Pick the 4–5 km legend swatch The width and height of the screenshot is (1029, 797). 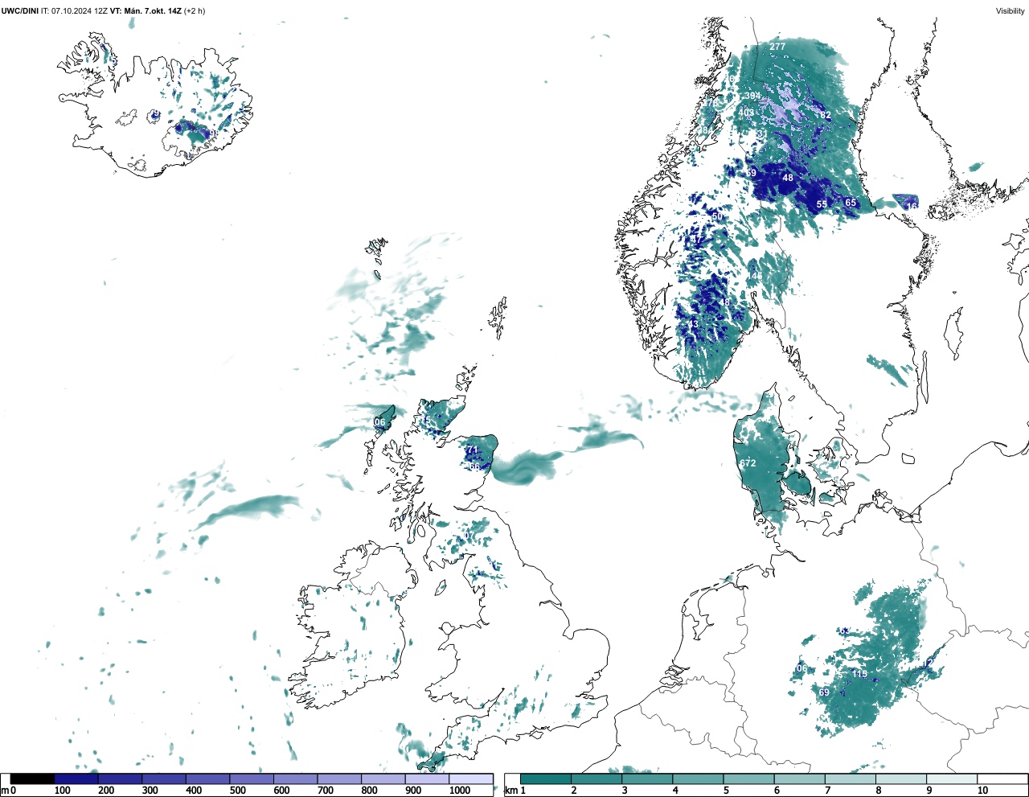tap(698, 779)
